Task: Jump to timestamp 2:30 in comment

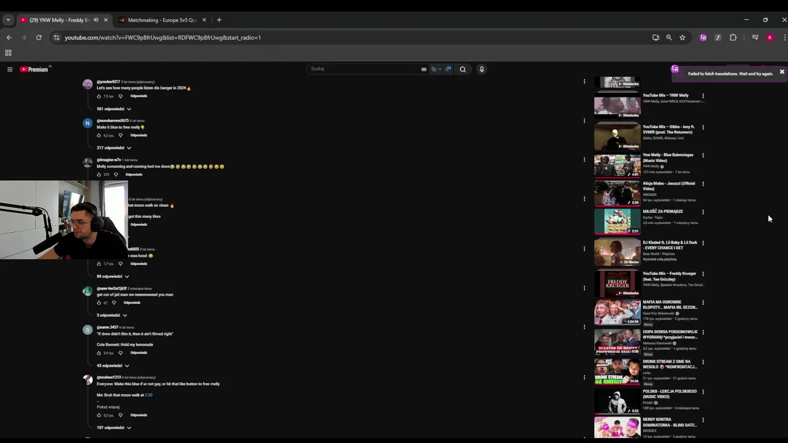Action: coord(148,395)
